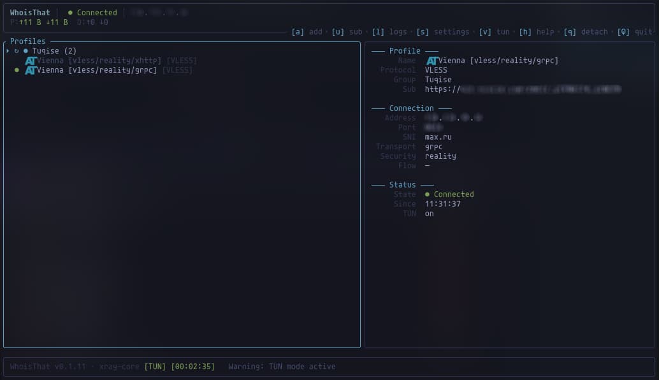Open the [h] help shortcut
The image size is (659, 380).
tap(536, 32)
